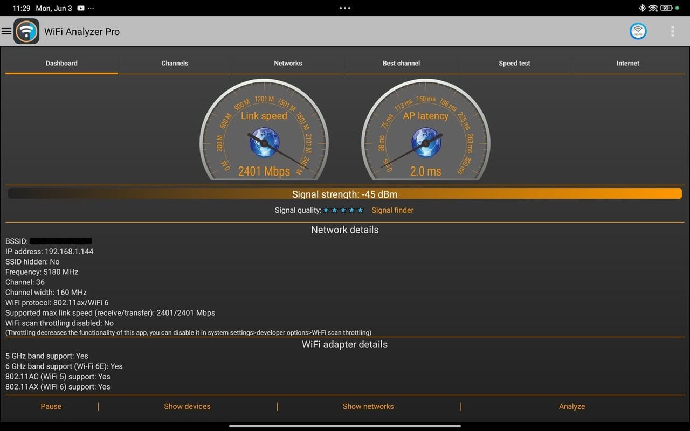The height and width of the screenshot is (431, 690).
Task: Tap the Link speed gauge label
Action: coord(264,116)
